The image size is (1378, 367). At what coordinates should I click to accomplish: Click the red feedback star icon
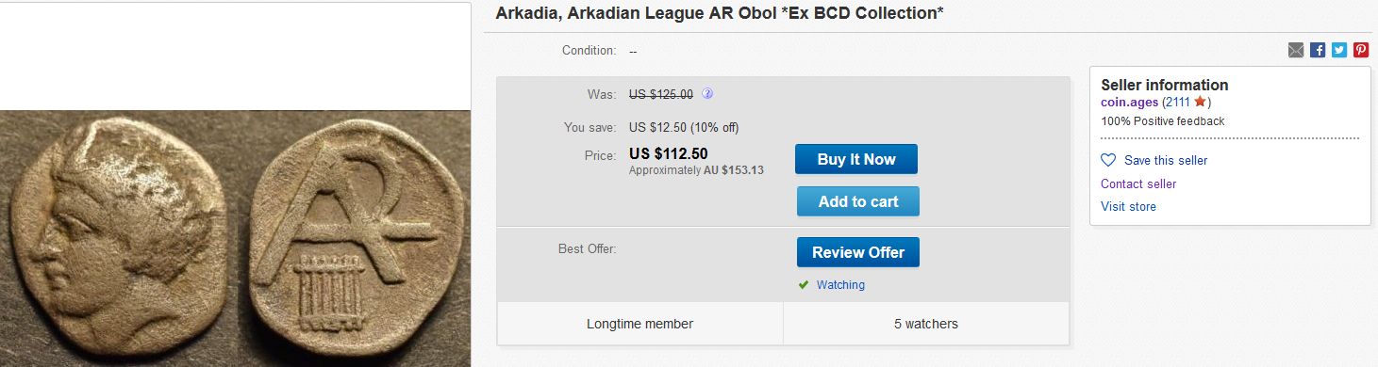pyautogui.click(x=1200, y=102)
